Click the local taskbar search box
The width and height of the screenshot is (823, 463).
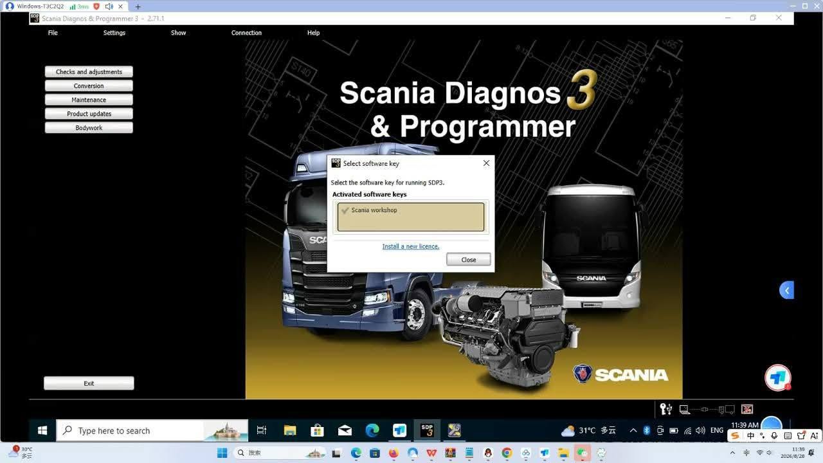pos(280,453)
